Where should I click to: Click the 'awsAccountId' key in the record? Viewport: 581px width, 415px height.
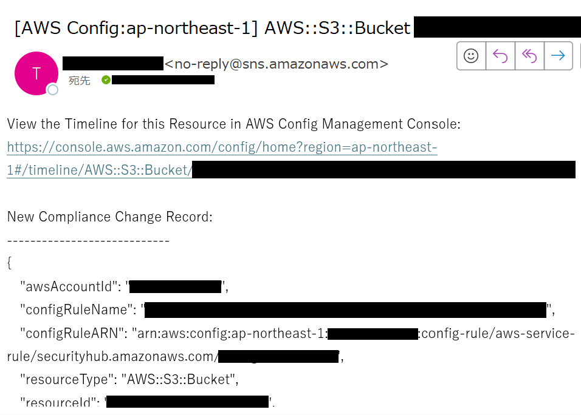[x=69, y=287]
